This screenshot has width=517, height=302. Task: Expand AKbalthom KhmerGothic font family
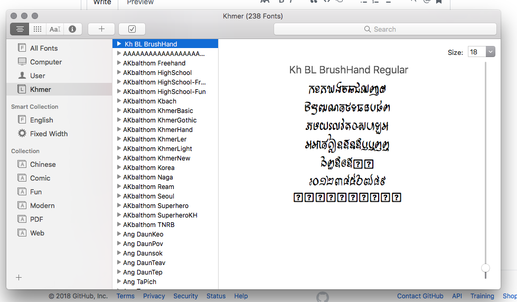[119, 120]
